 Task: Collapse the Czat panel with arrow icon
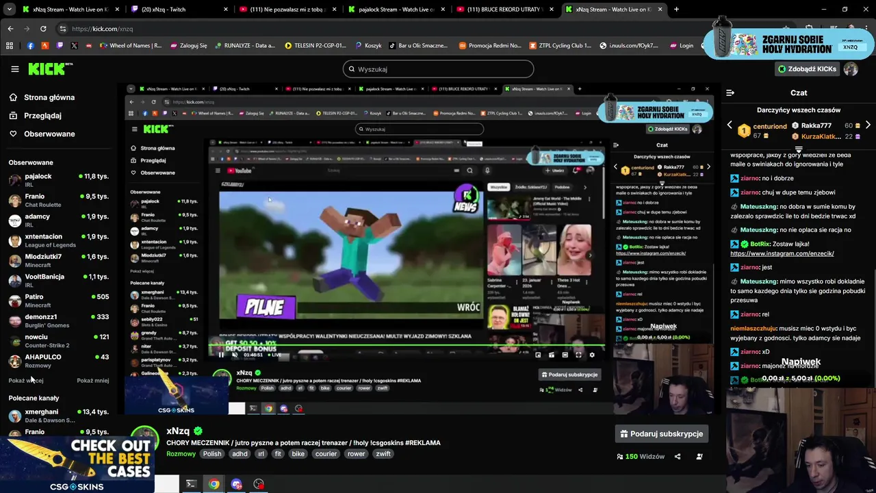[x=730, y=92]
